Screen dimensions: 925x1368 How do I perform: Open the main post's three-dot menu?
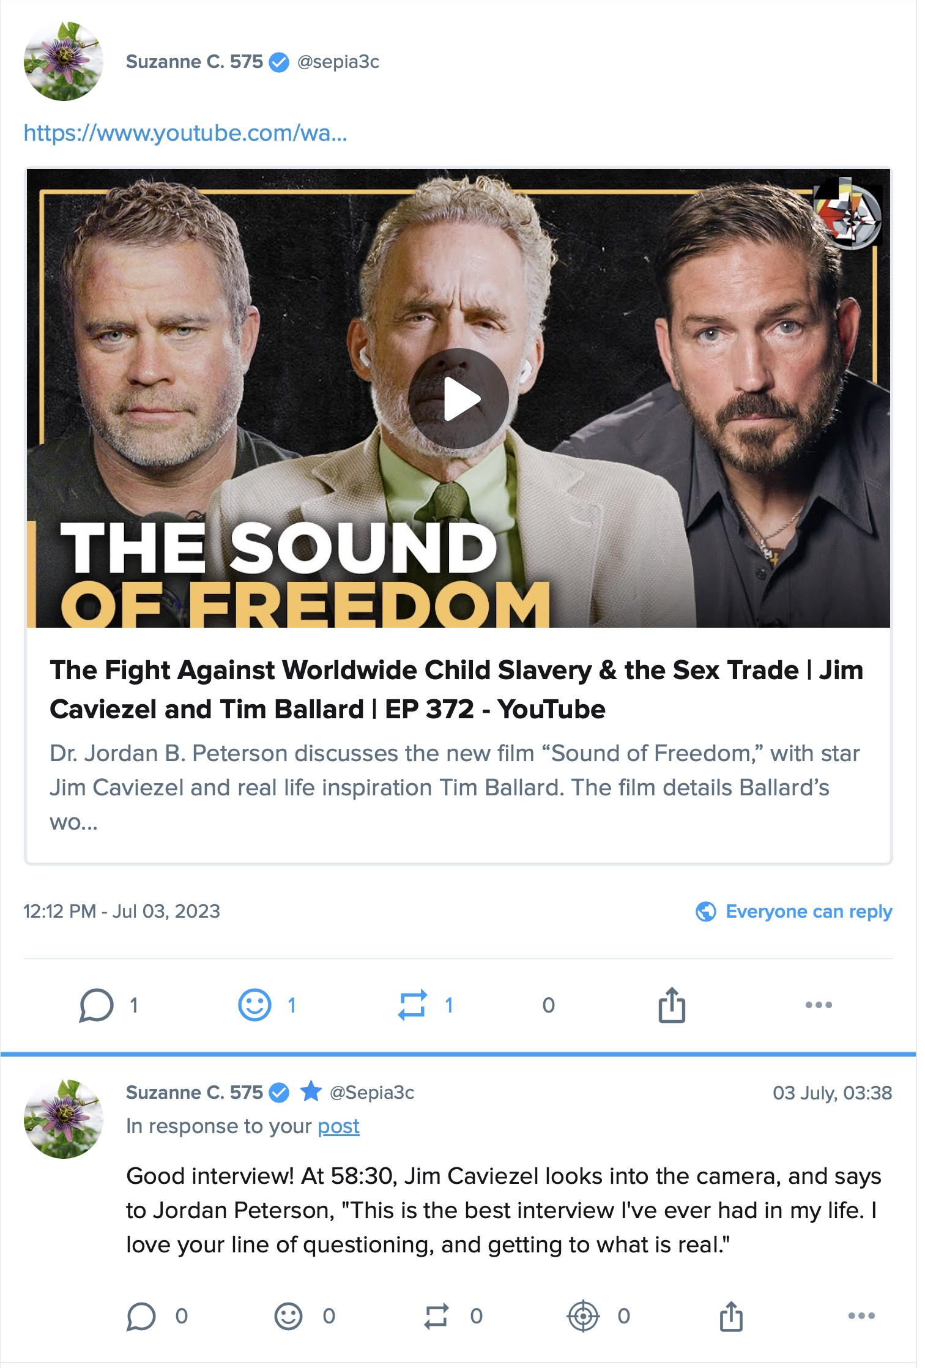coord(819,1005)
